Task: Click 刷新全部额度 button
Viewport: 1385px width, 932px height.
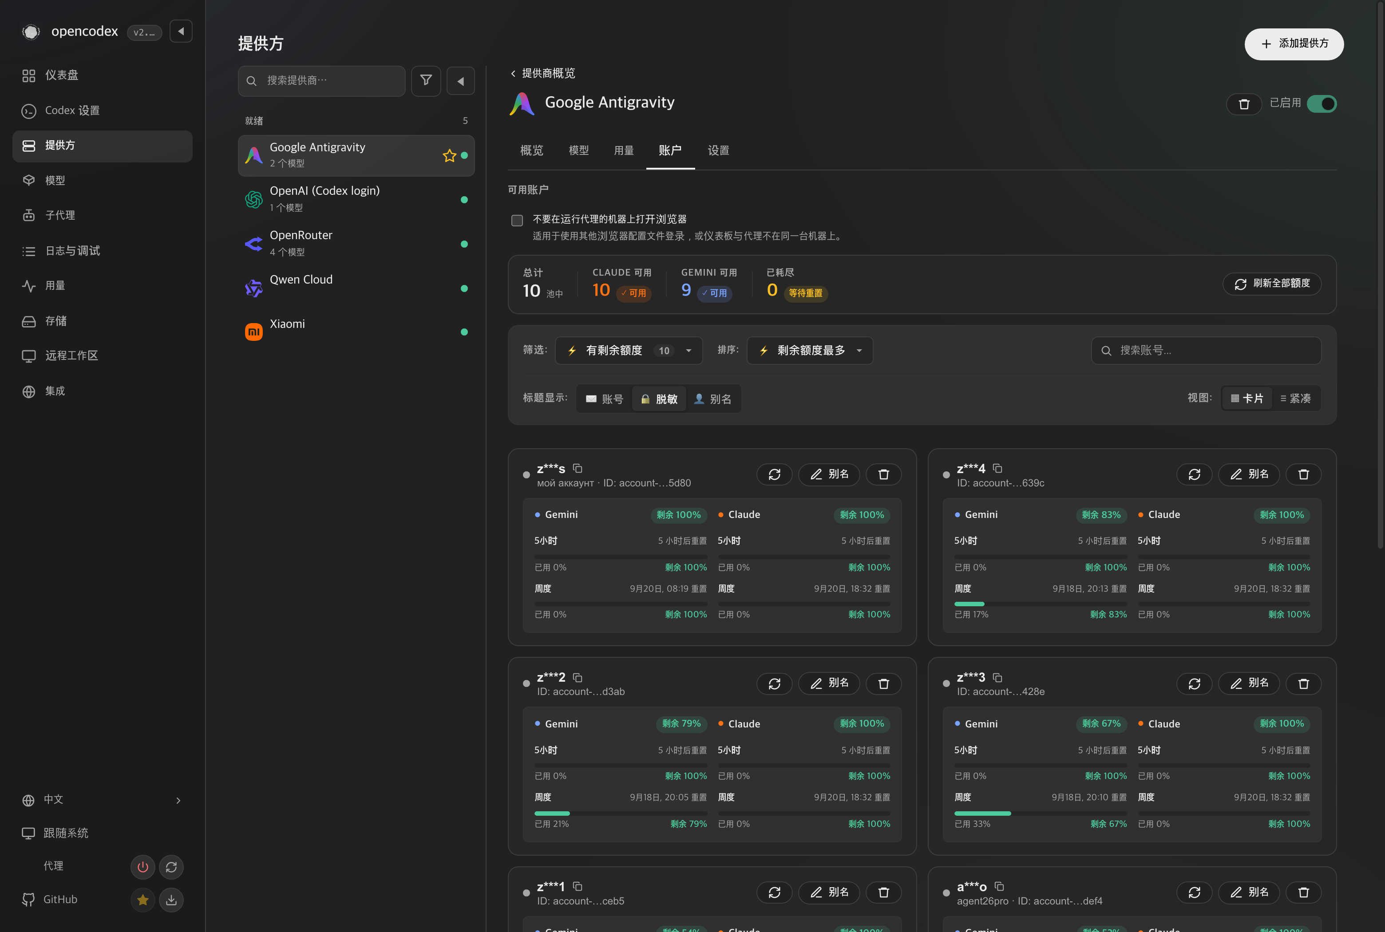Action: [1271, 284]
